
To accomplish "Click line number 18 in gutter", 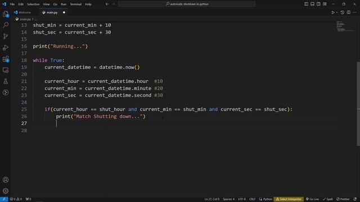I will pos(24,60).
